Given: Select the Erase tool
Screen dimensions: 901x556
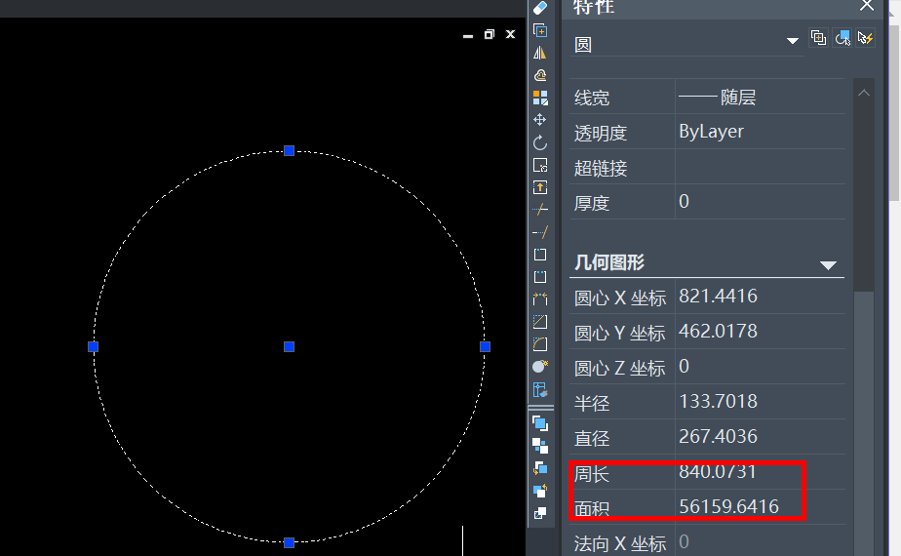Looking at the screenshot, I should (x=540, y=8).
